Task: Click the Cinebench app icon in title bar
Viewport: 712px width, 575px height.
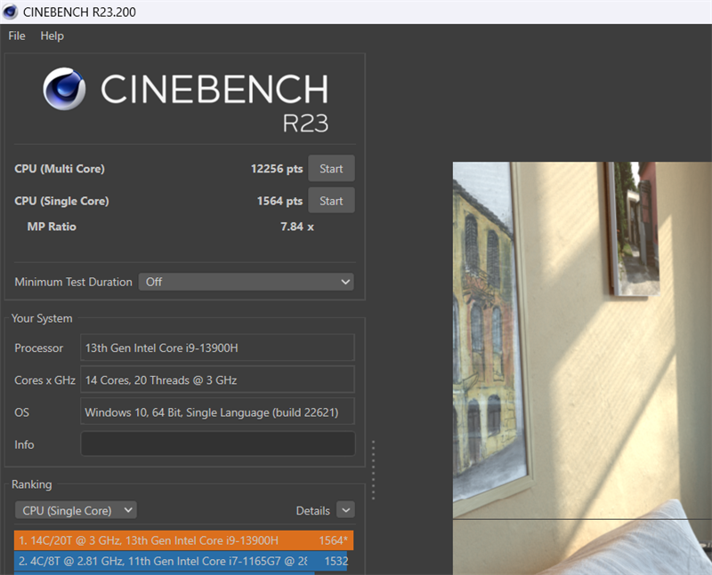Action: click(x=10, y=12)
